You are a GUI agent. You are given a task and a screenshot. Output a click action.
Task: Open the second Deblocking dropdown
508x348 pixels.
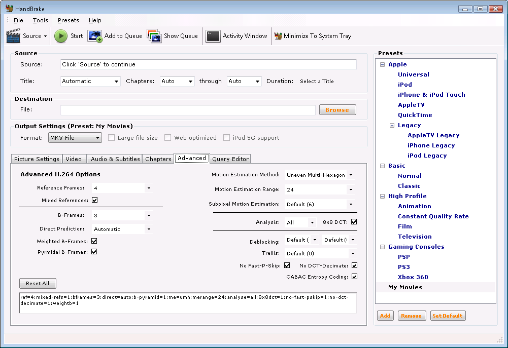[x=339, y=240]
